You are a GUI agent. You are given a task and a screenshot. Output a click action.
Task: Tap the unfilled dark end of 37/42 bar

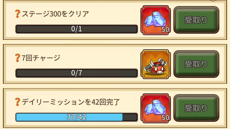130,117
